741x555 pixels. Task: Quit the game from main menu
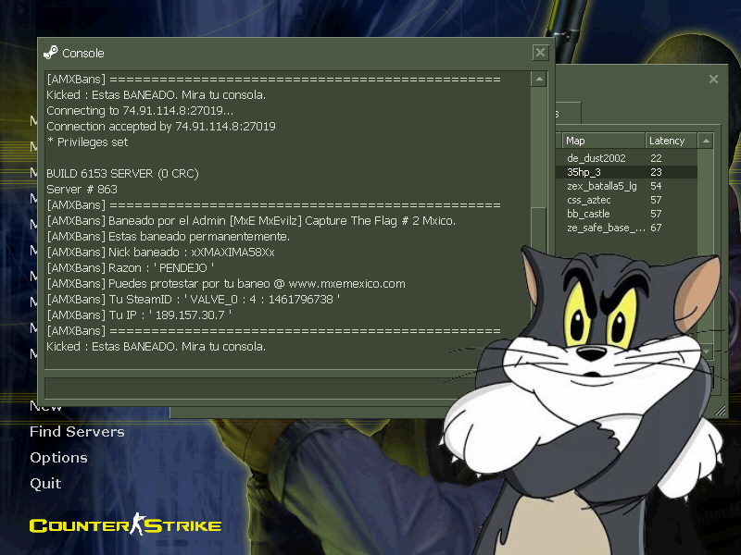[x=45, y=484]
